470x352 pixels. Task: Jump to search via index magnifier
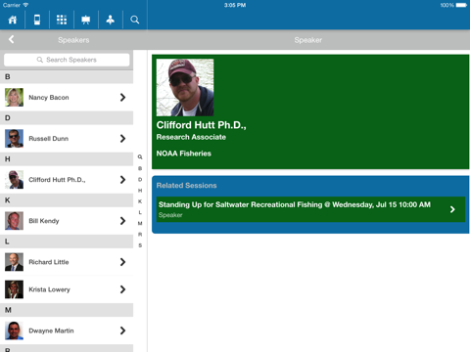(x=140, y=157)
